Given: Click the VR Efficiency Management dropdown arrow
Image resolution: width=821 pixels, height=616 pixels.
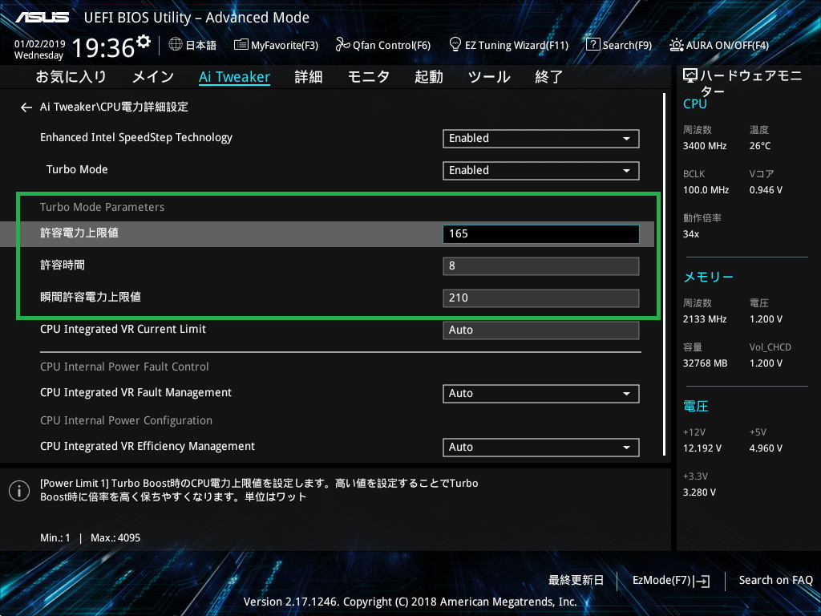Looking at the screenshot, I should tap(626, 448).
